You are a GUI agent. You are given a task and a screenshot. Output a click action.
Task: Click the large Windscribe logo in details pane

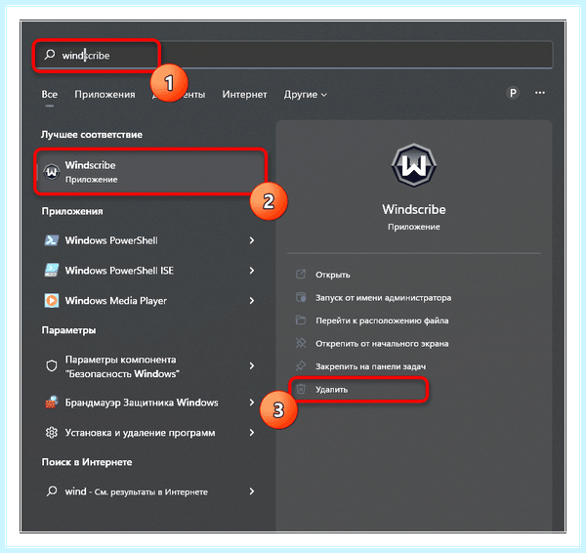pos(414,165)
